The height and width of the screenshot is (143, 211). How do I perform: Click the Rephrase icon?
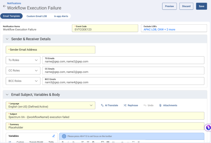125,105
